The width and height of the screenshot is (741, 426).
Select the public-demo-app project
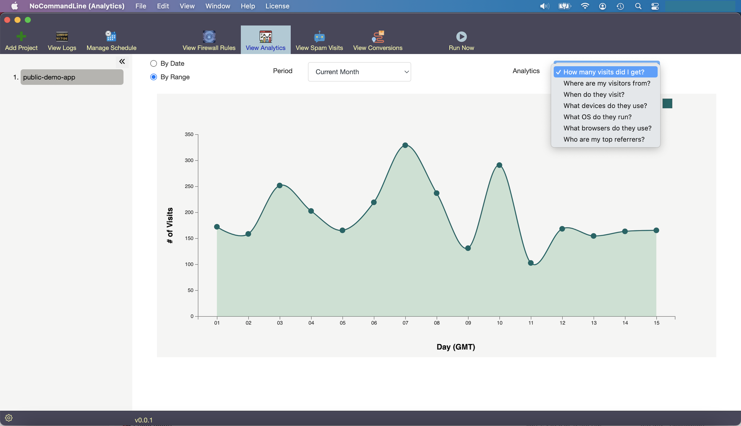coord(72,77)
